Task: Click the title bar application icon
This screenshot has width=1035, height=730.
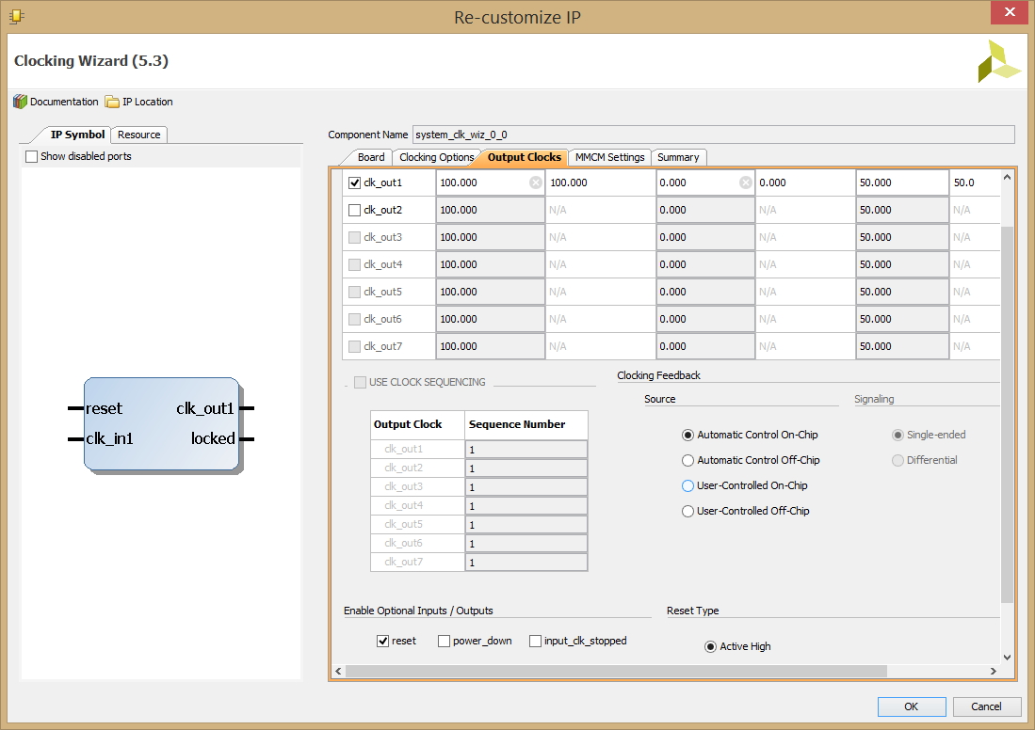Action: pyautogui.click(x=17, y=17)
